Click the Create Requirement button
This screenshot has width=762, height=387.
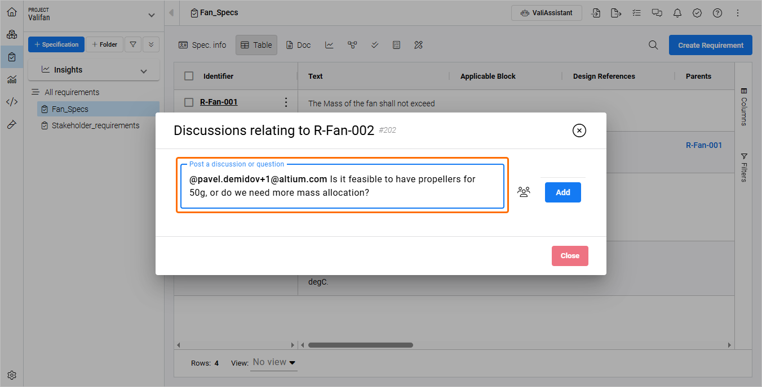[710, 45]
